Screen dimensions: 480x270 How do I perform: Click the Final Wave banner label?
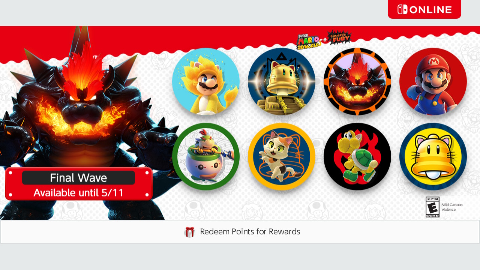[78, 178]
